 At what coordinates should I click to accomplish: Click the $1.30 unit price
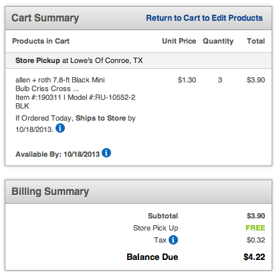click(x=187, y=80)
